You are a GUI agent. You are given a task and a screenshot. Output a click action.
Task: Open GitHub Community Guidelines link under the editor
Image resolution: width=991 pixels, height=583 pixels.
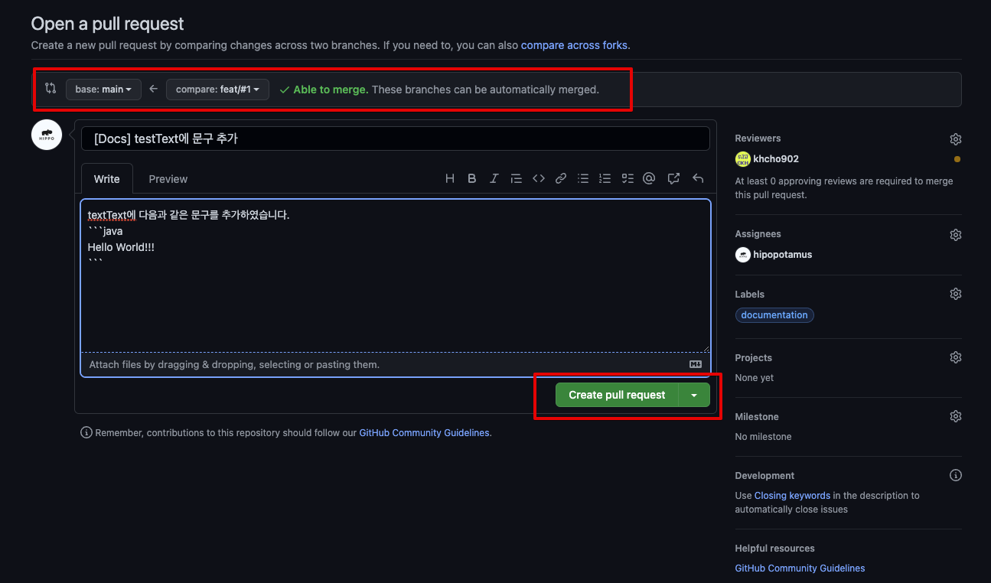pos(424,433)
